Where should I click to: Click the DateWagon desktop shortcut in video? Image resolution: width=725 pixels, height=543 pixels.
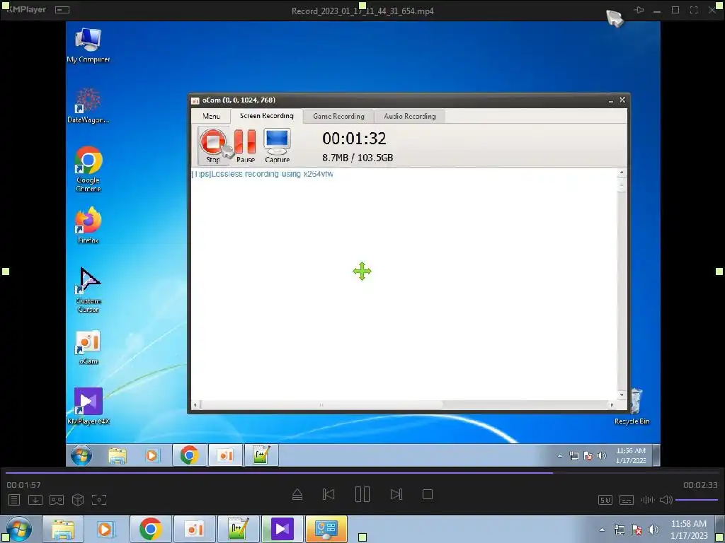click(88, 105)
